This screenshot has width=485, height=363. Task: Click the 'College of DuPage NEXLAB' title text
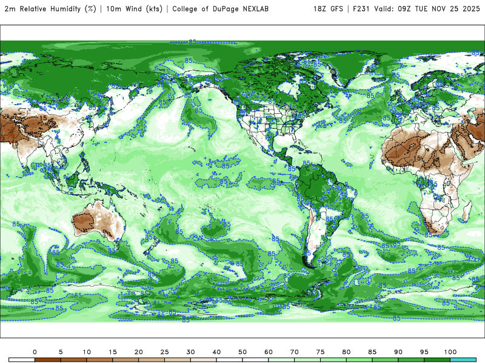[x=220, y=8]
